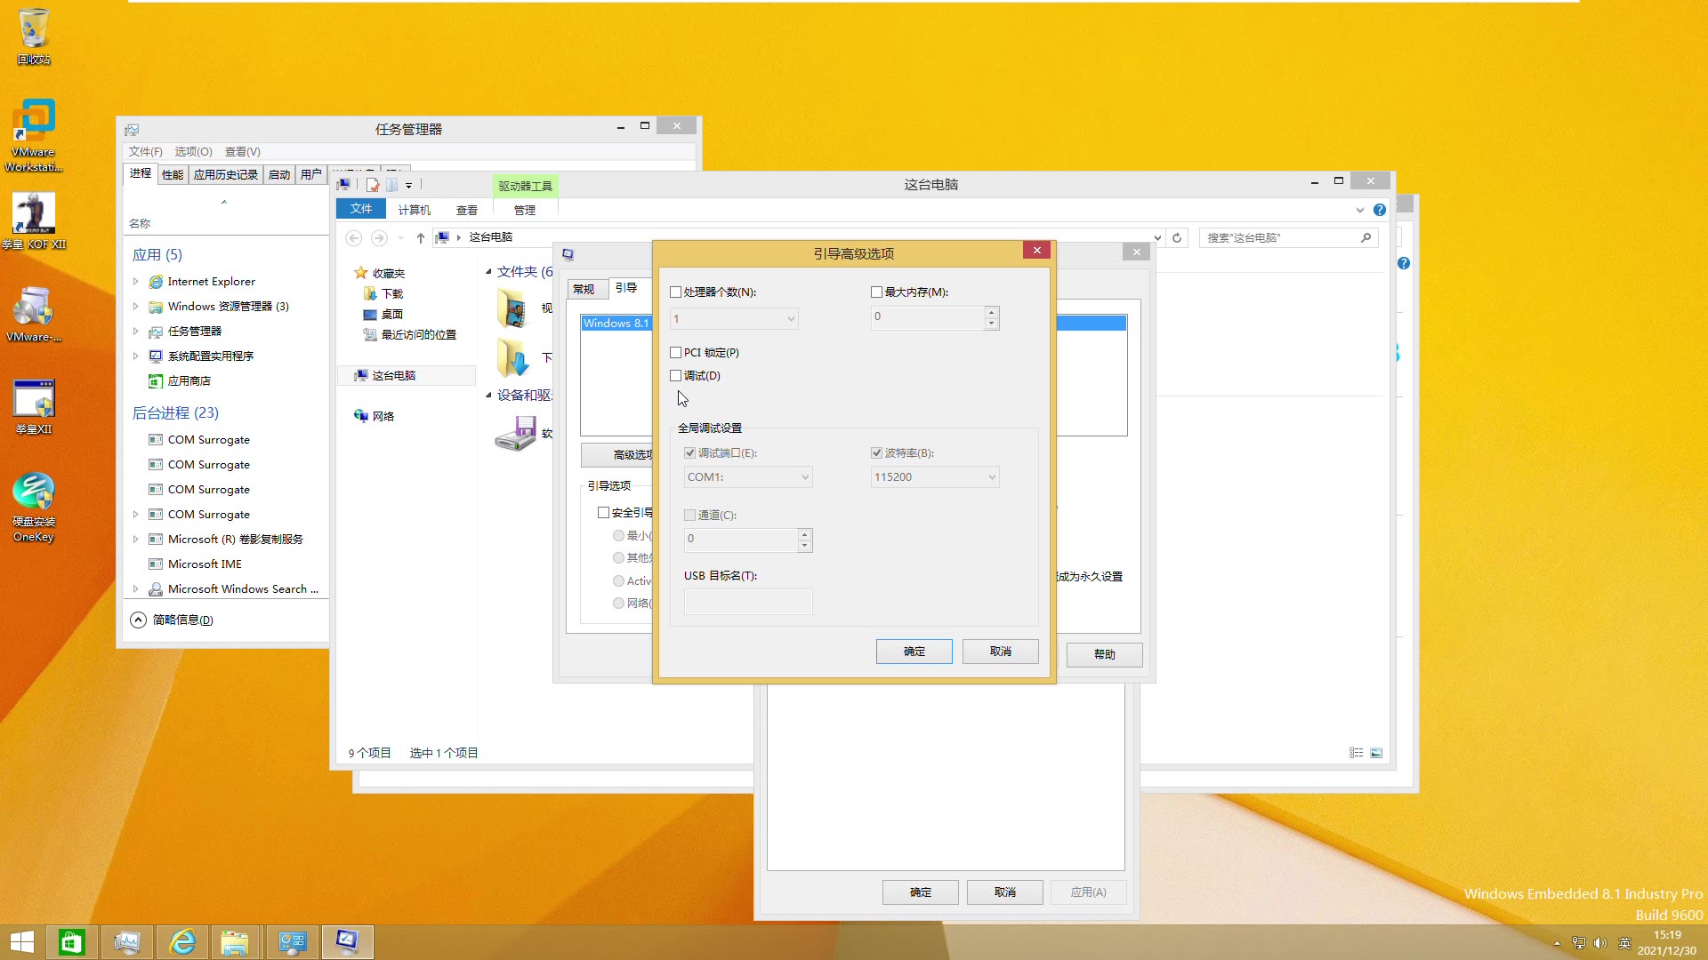The image size is (1708, 960).
Task: Click the Properties icon in Explorer quick access toolbar
Action: (373, 184)
